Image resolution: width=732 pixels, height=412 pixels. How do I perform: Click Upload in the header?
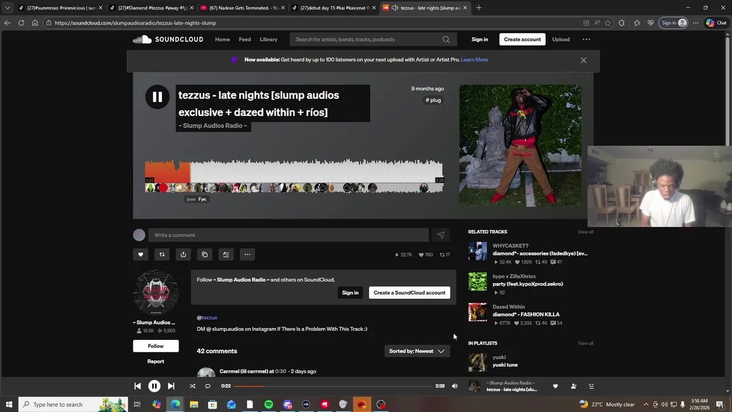tap(560, 39)
